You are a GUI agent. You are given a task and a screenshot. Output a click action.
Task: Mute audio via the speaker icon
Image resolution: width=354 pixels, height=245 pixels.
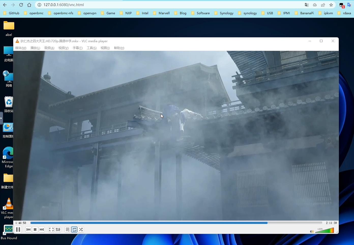tap(312, 231)
